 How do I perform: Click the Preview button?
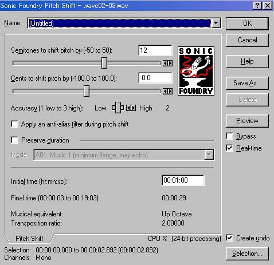pos(247,121)
